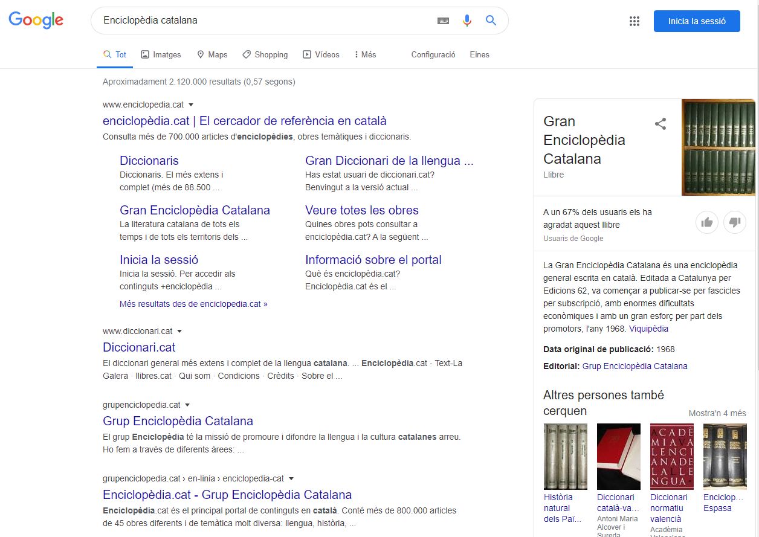Open Enciclopèdia Espasa text link
This screenshot has height=537, width=759.
point(723,503)
